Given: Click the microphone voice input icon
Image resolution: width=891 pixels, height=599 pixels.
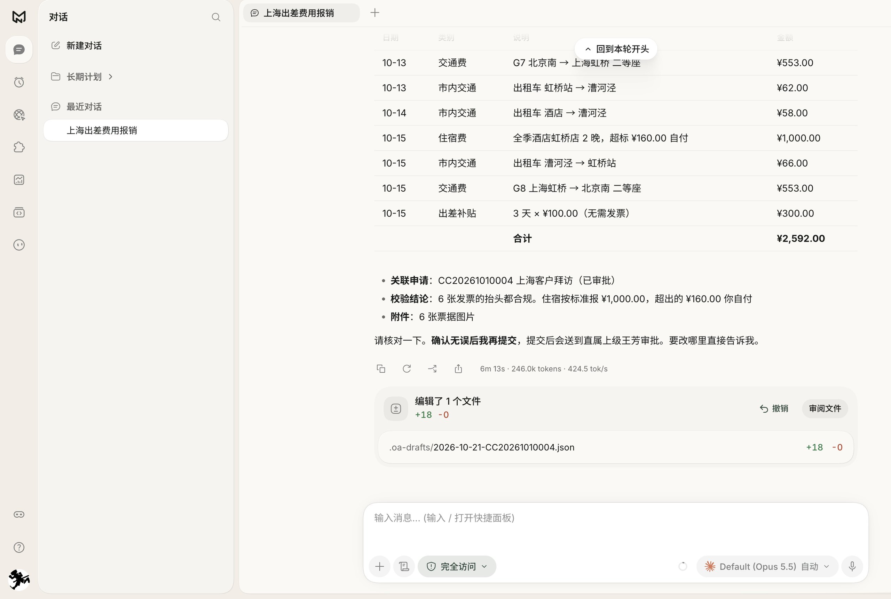Looking at the screenshot, I should [x=852, y=566].
